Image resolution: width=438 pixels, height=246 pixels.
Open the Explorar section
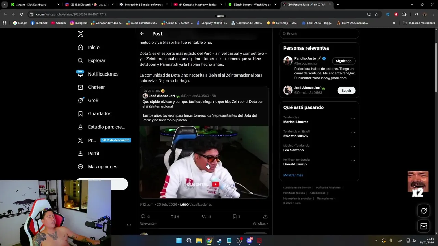click(91, 60)
